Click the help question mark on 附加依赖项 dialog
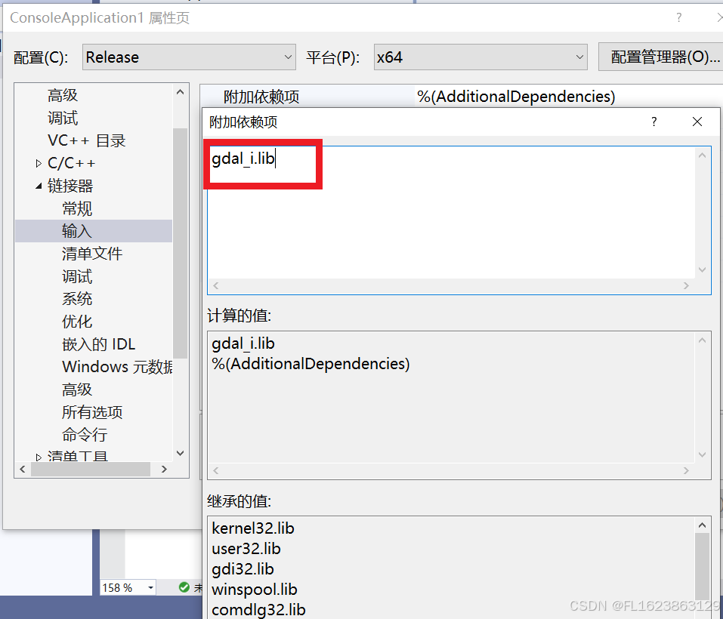 pos(653,122)
